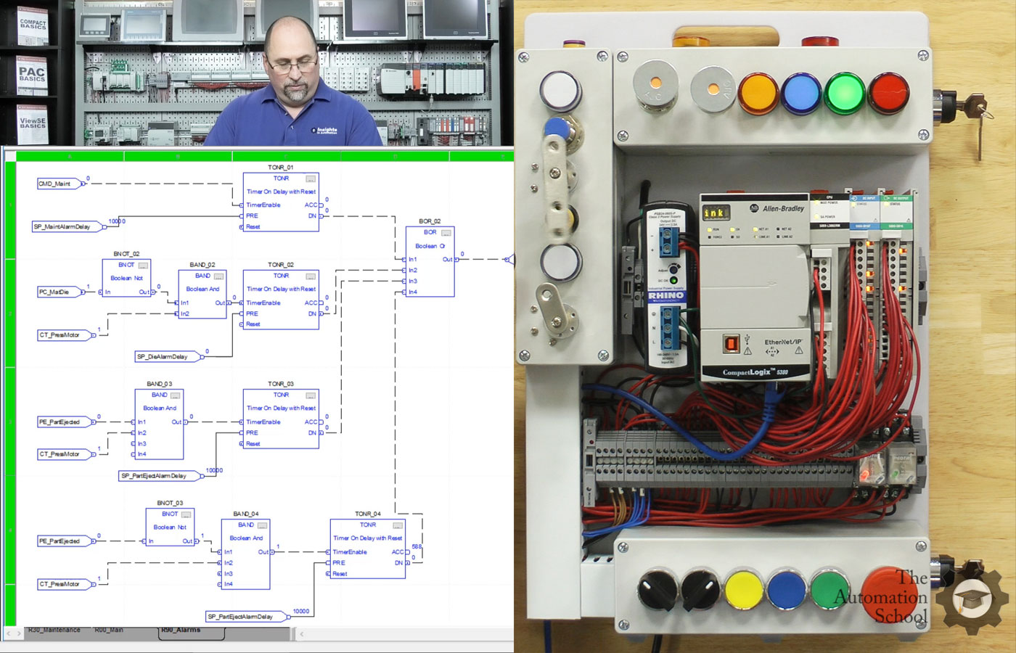Select the CMD_Maint input reference
The width and height of the screenshot is (1016, 653).
point(56,184)
